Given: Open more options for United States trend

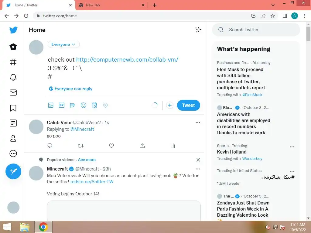Looking at the screenshot, I should (292, 172).
